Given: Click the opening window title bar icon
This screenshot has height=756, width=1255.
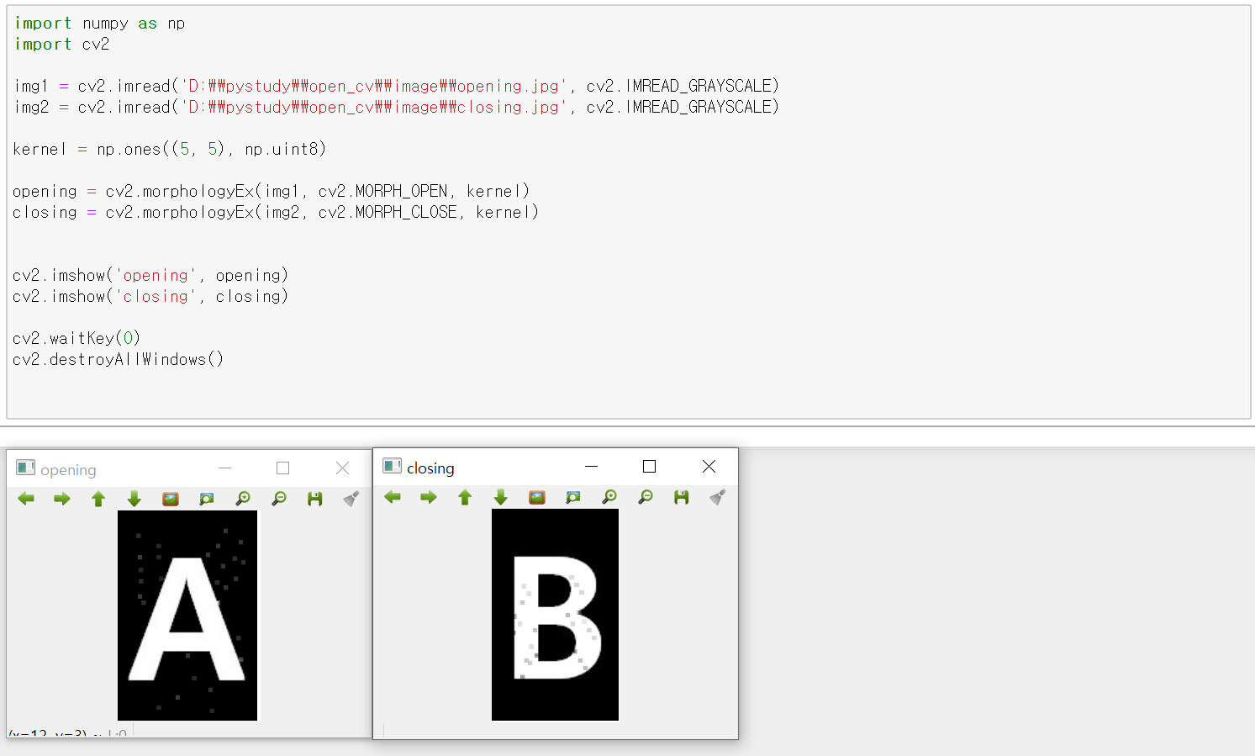Looking at the screenshot, I should coord(26,468).
